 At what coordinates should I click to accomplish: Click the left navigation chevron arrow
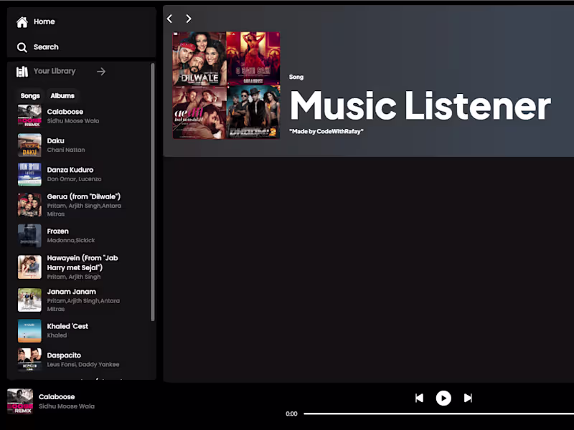tap(169, 19)
